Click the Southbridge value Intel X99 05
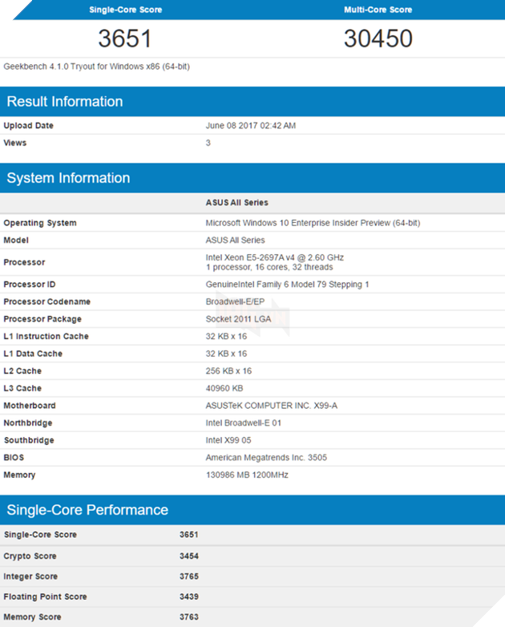Image resolution: width=505 pixels, height=627 pixels. click(228, 440)
